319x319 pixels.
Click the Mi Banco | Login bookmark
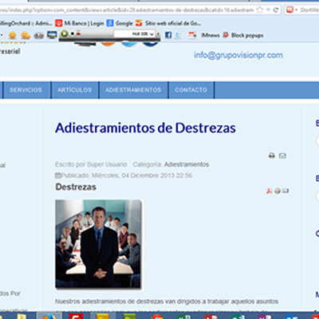point(80,23)
